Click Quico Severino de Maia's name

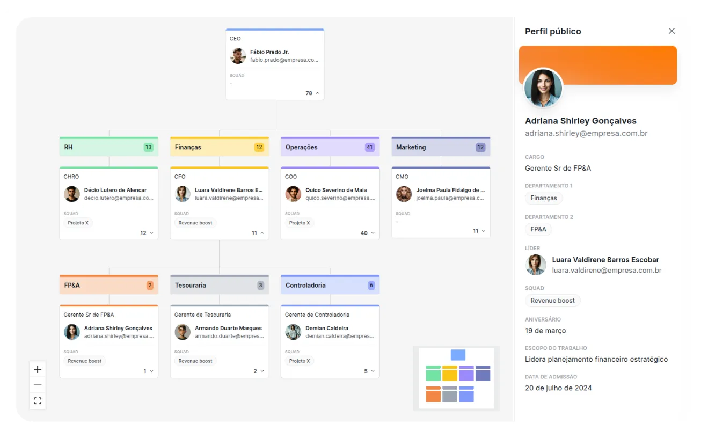(336, 190)
